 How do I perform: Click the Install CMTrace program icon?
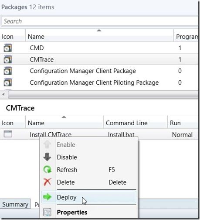click(x=8, y=134)
